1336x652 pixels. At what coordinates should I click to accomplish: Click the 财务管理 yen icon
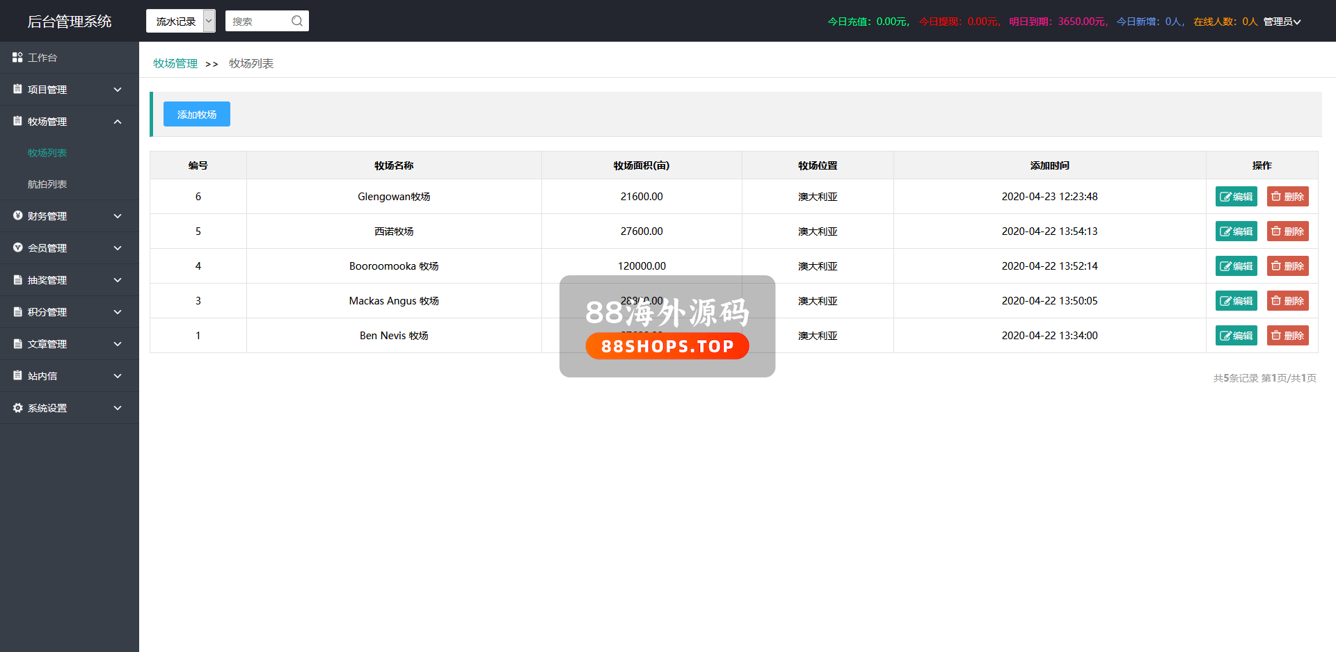(x=17, y=216)
